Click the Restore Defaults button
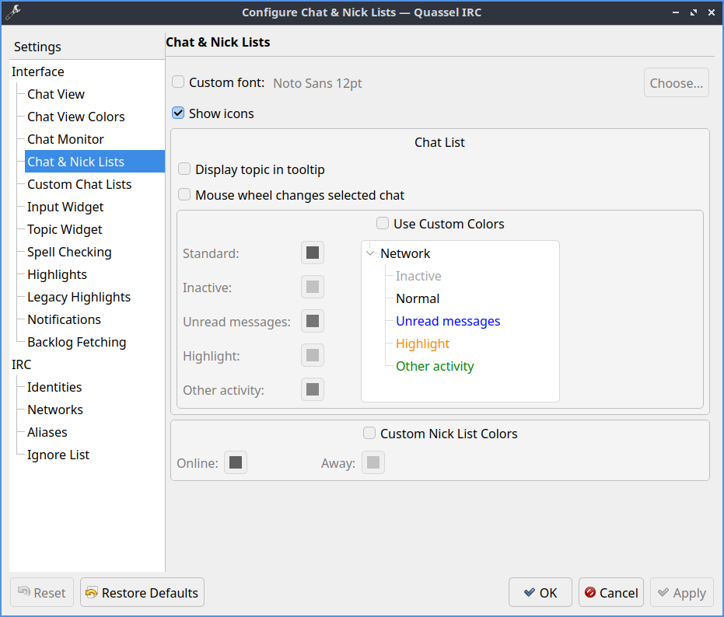The width and height of the screenshot is (724, 617). 142,593
